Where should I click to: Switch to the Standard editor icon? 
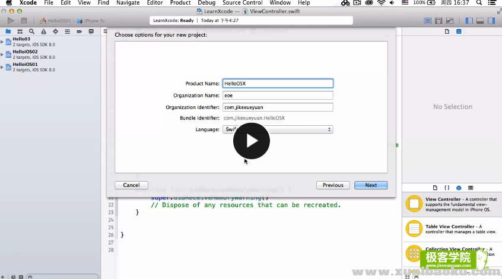pyautogui.click(x=428, y=21)
